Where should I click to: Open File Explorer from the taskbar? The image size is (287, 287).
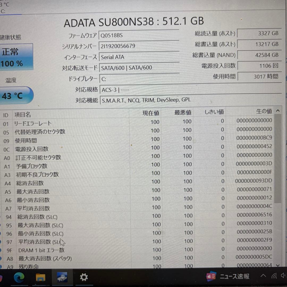pos(40,277)
